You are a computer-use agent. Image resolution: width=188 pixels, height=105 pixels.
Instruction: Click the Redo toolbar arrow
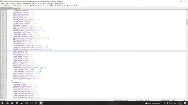pyautogui.click(x=28, y=5)
